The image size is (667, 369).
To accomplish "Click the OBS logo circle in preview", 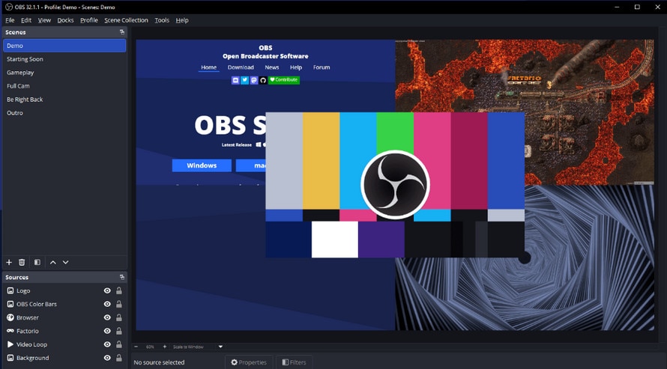I will tap(395, 185).
